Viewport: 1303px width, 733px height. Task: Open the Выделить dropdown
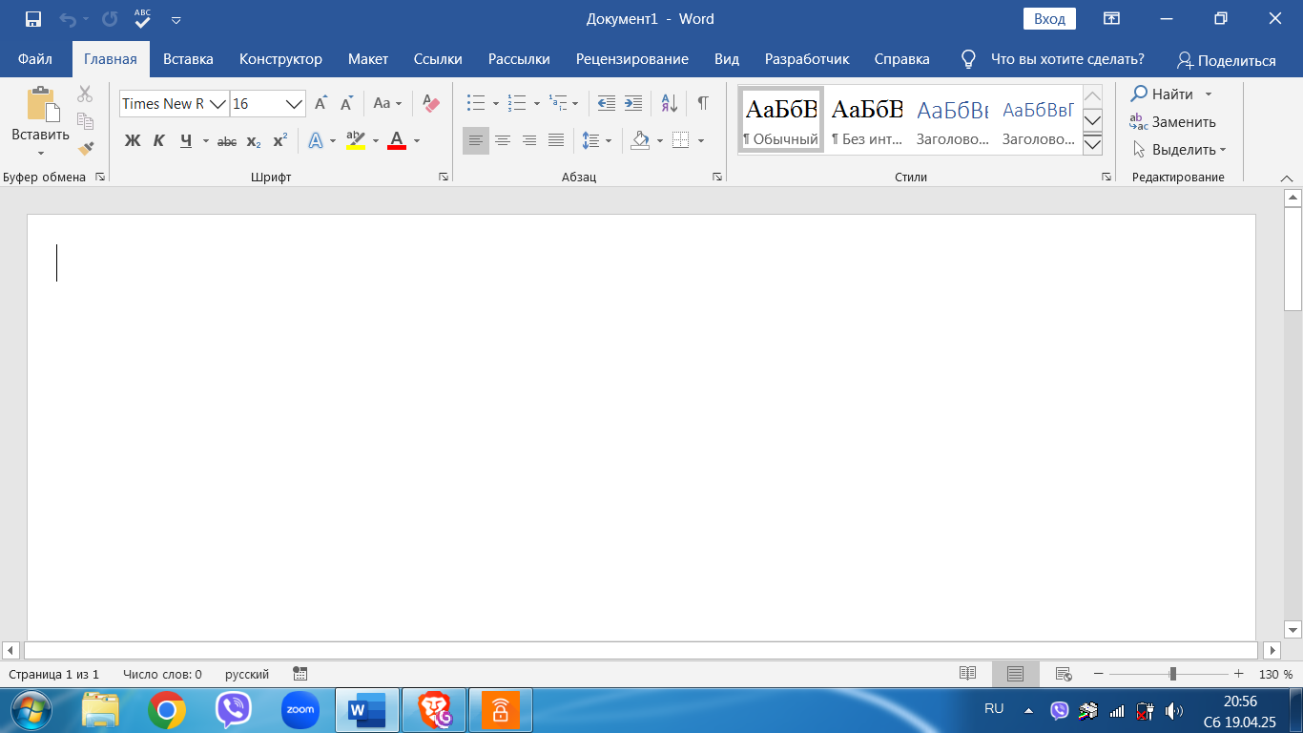point(1179,149)
